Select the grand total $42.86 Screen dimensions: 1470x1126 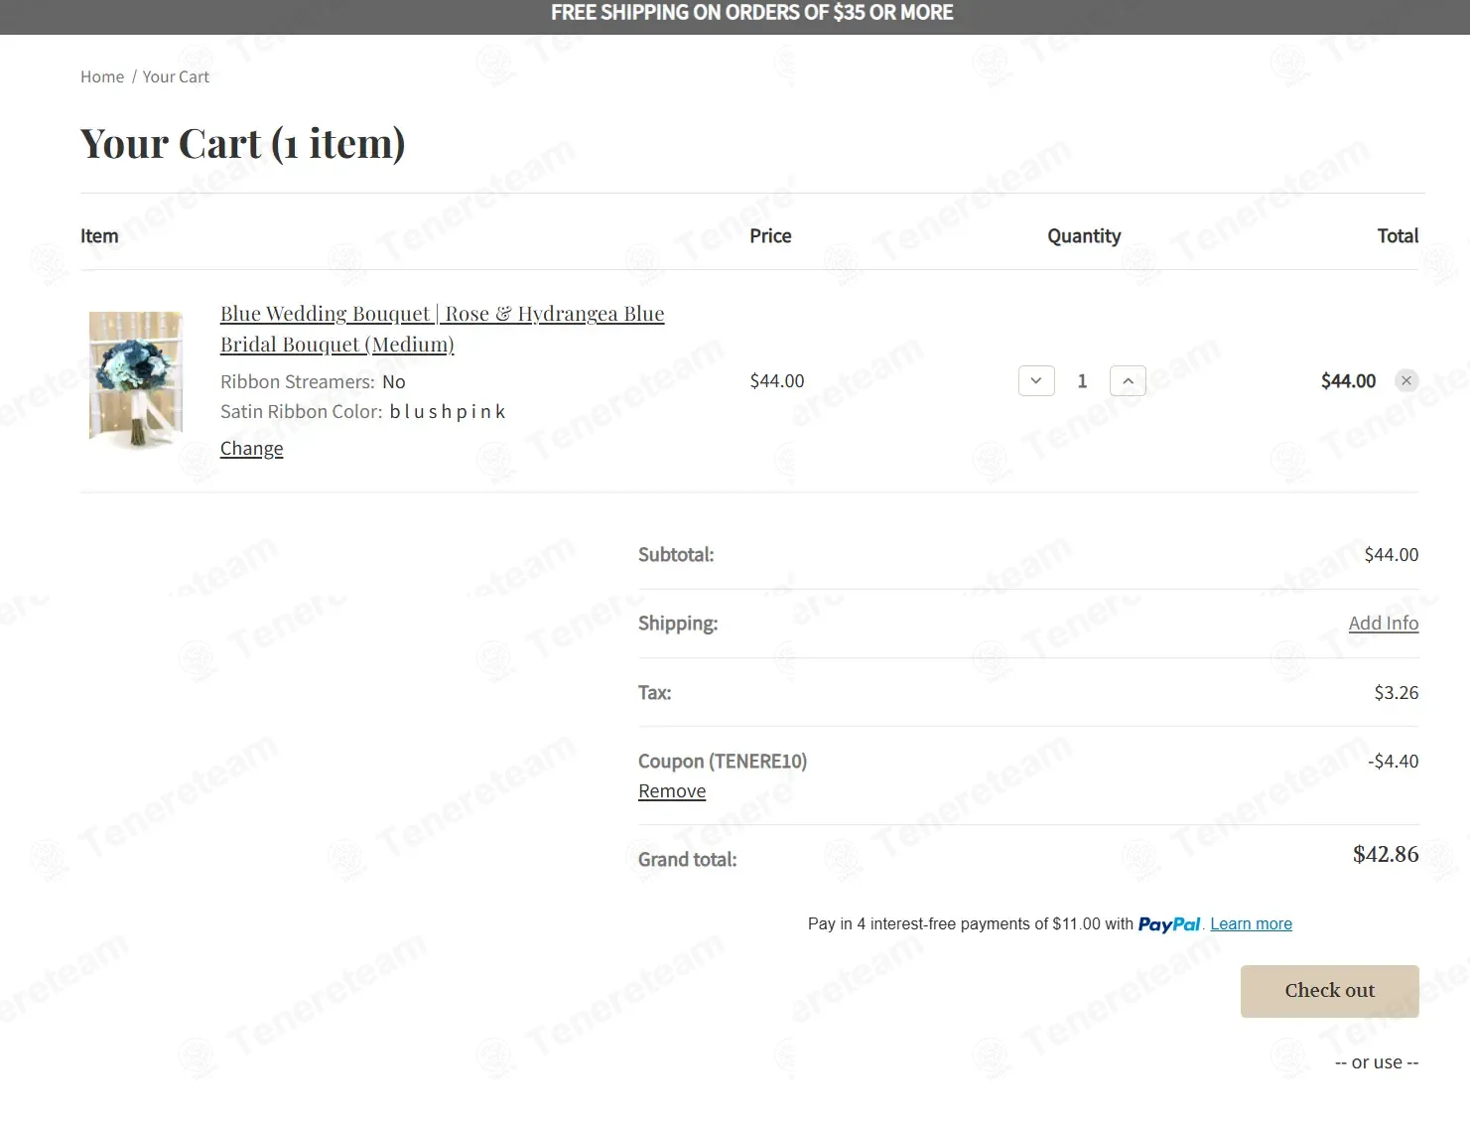1386,854
